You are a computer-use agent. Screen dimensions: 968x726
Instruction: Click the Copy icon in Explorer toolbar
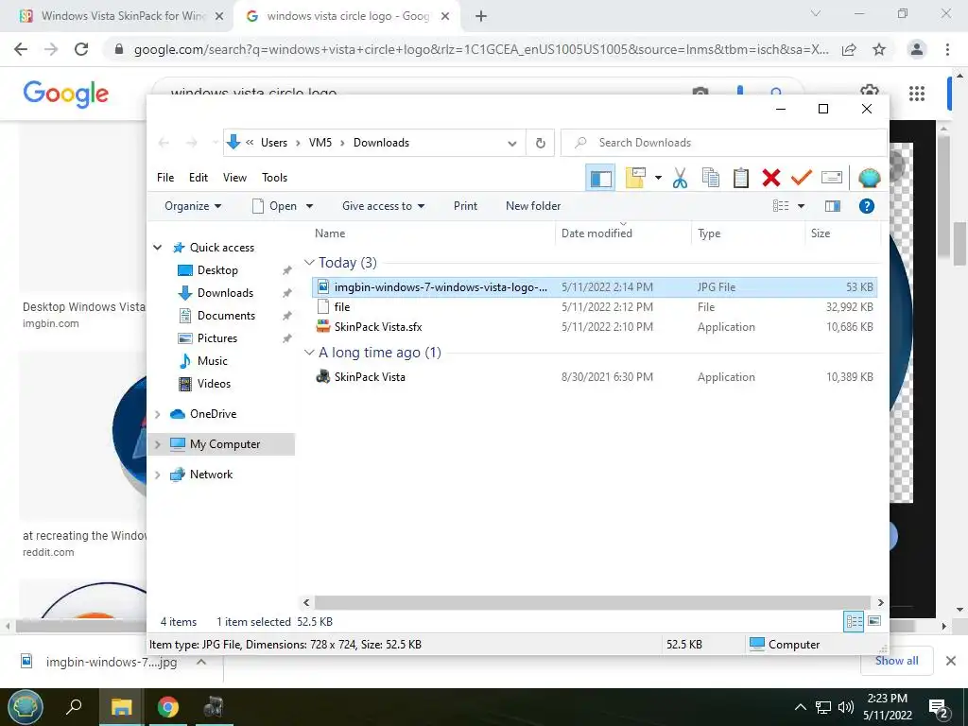pyautogui.click(x=711, y=178)
